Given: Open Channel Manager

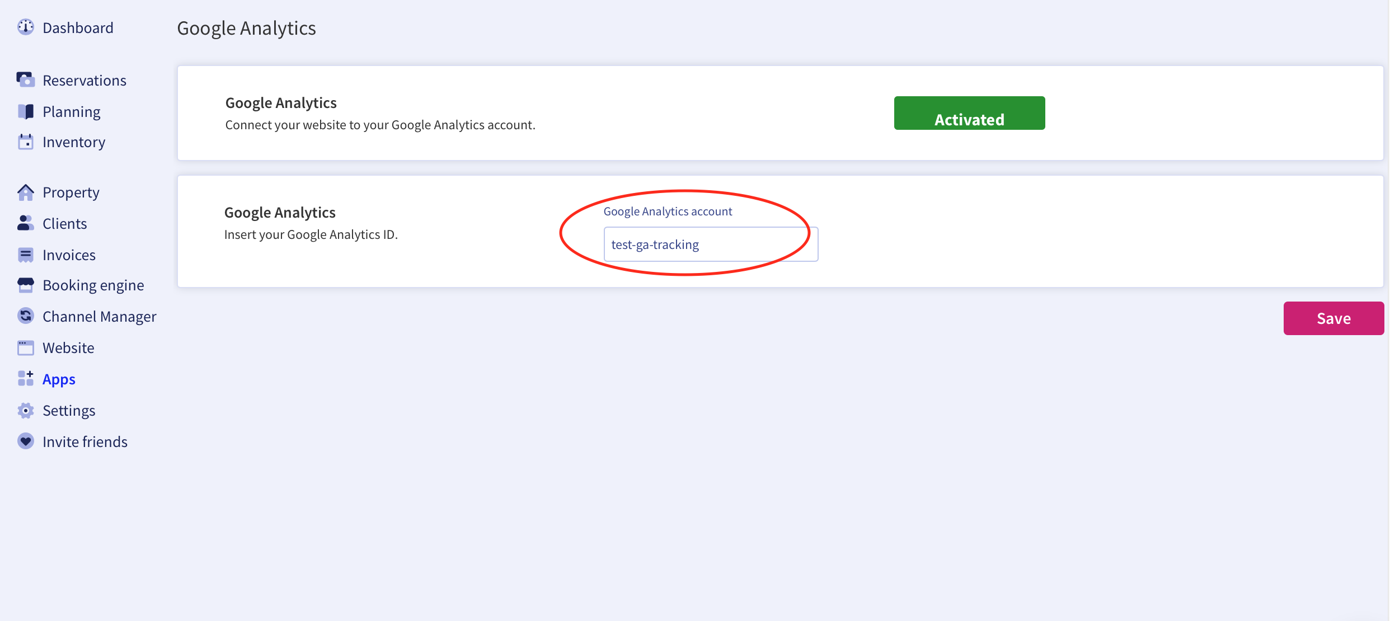Looking at the screenshot, I should [x=100, y=316].
